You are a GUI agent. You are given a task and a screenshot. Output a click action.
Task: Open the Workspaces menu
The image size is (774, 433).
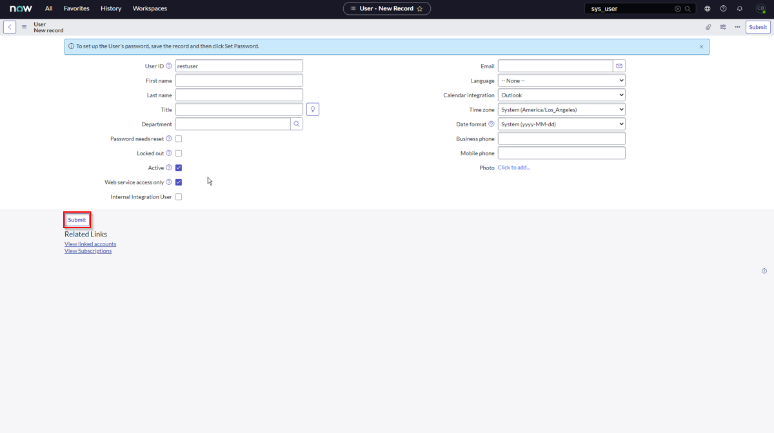pyautogui.click(x=150, y=8)
